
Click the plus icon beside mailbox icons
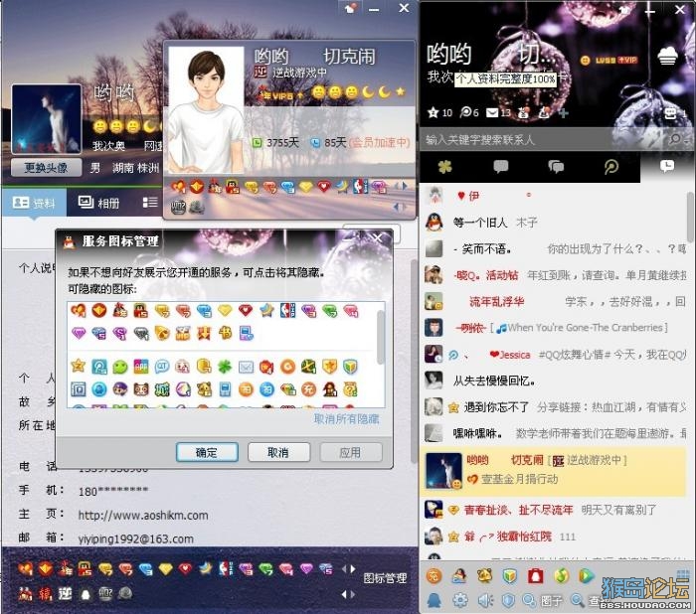pos(564,113)
